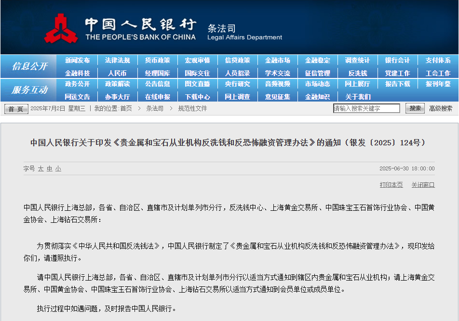
Task: Select 征信管理 navigation item
Action: coord(318,73)
